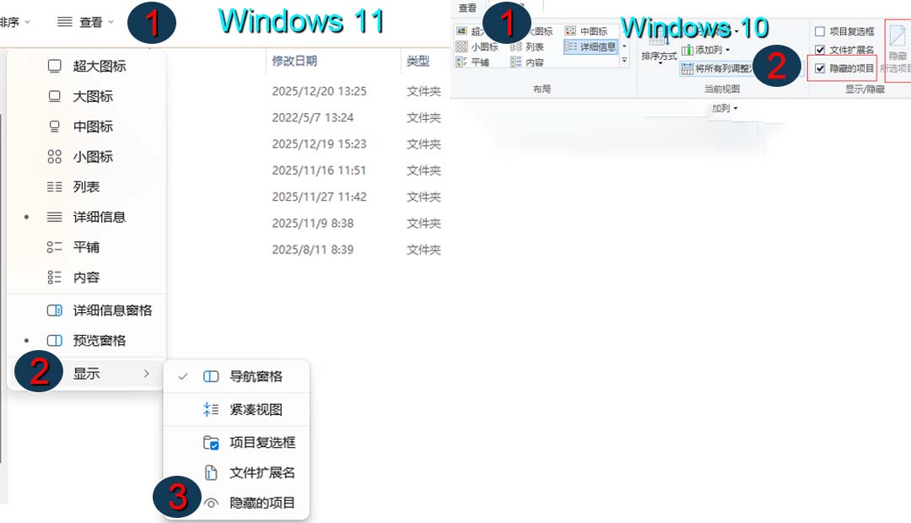911x523 pixels.
Task: Click 将所有列调整为合适大小
Action: pos(723,67)
